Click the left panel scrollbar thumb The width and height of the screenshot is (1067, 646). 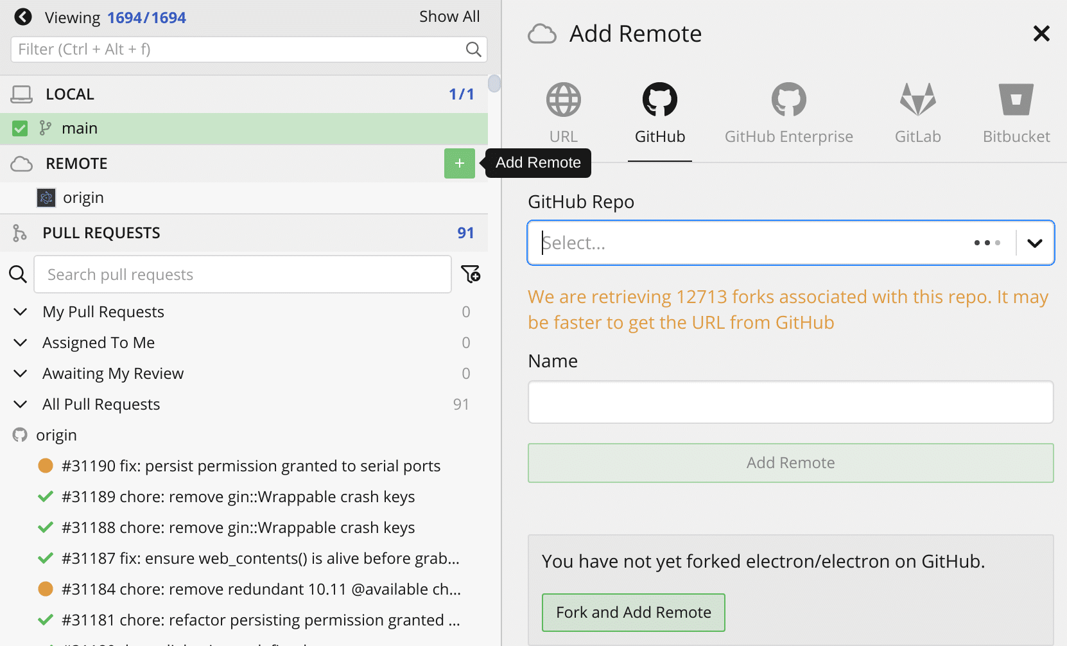pos(494,83)
